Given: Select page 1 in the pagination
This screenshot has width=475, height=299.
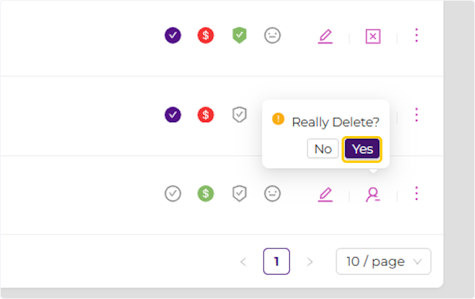Looking at the screenshot, I should tap(276, 261).
